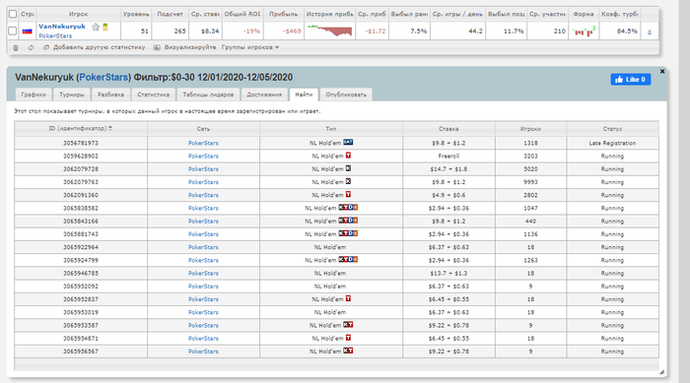Click the Facebook Like button
This screenshot has width=690, height=383.
tap(631, 79)
